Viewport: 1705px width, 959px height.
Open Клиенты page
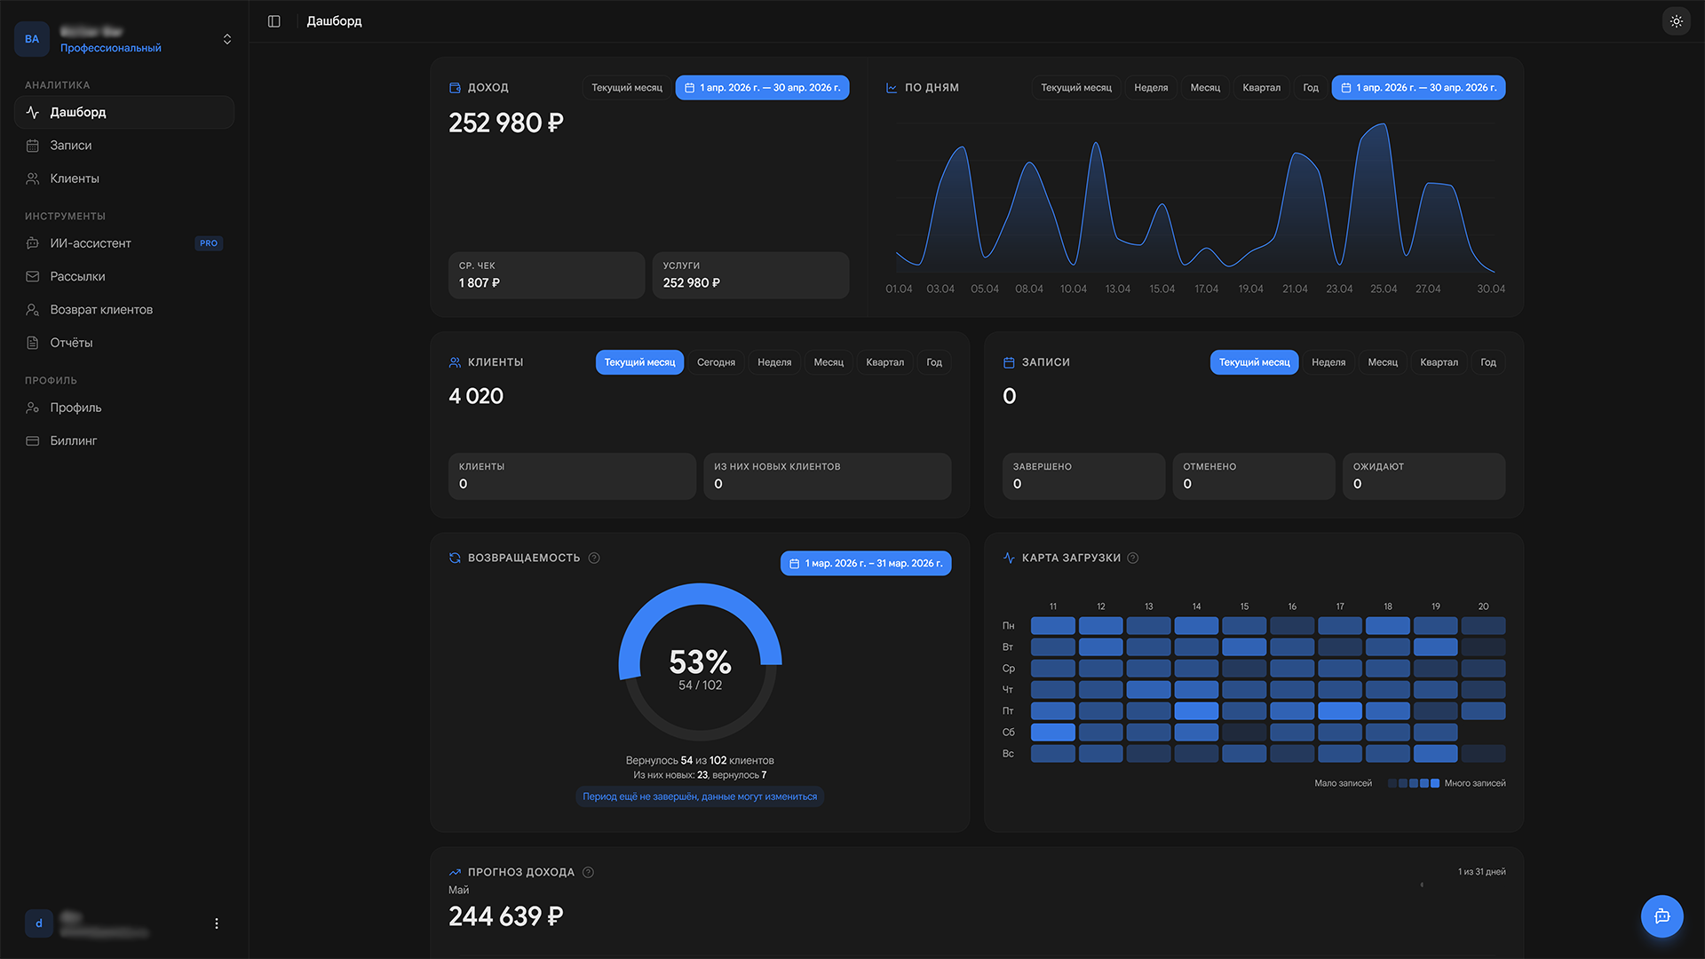(124, 178)
